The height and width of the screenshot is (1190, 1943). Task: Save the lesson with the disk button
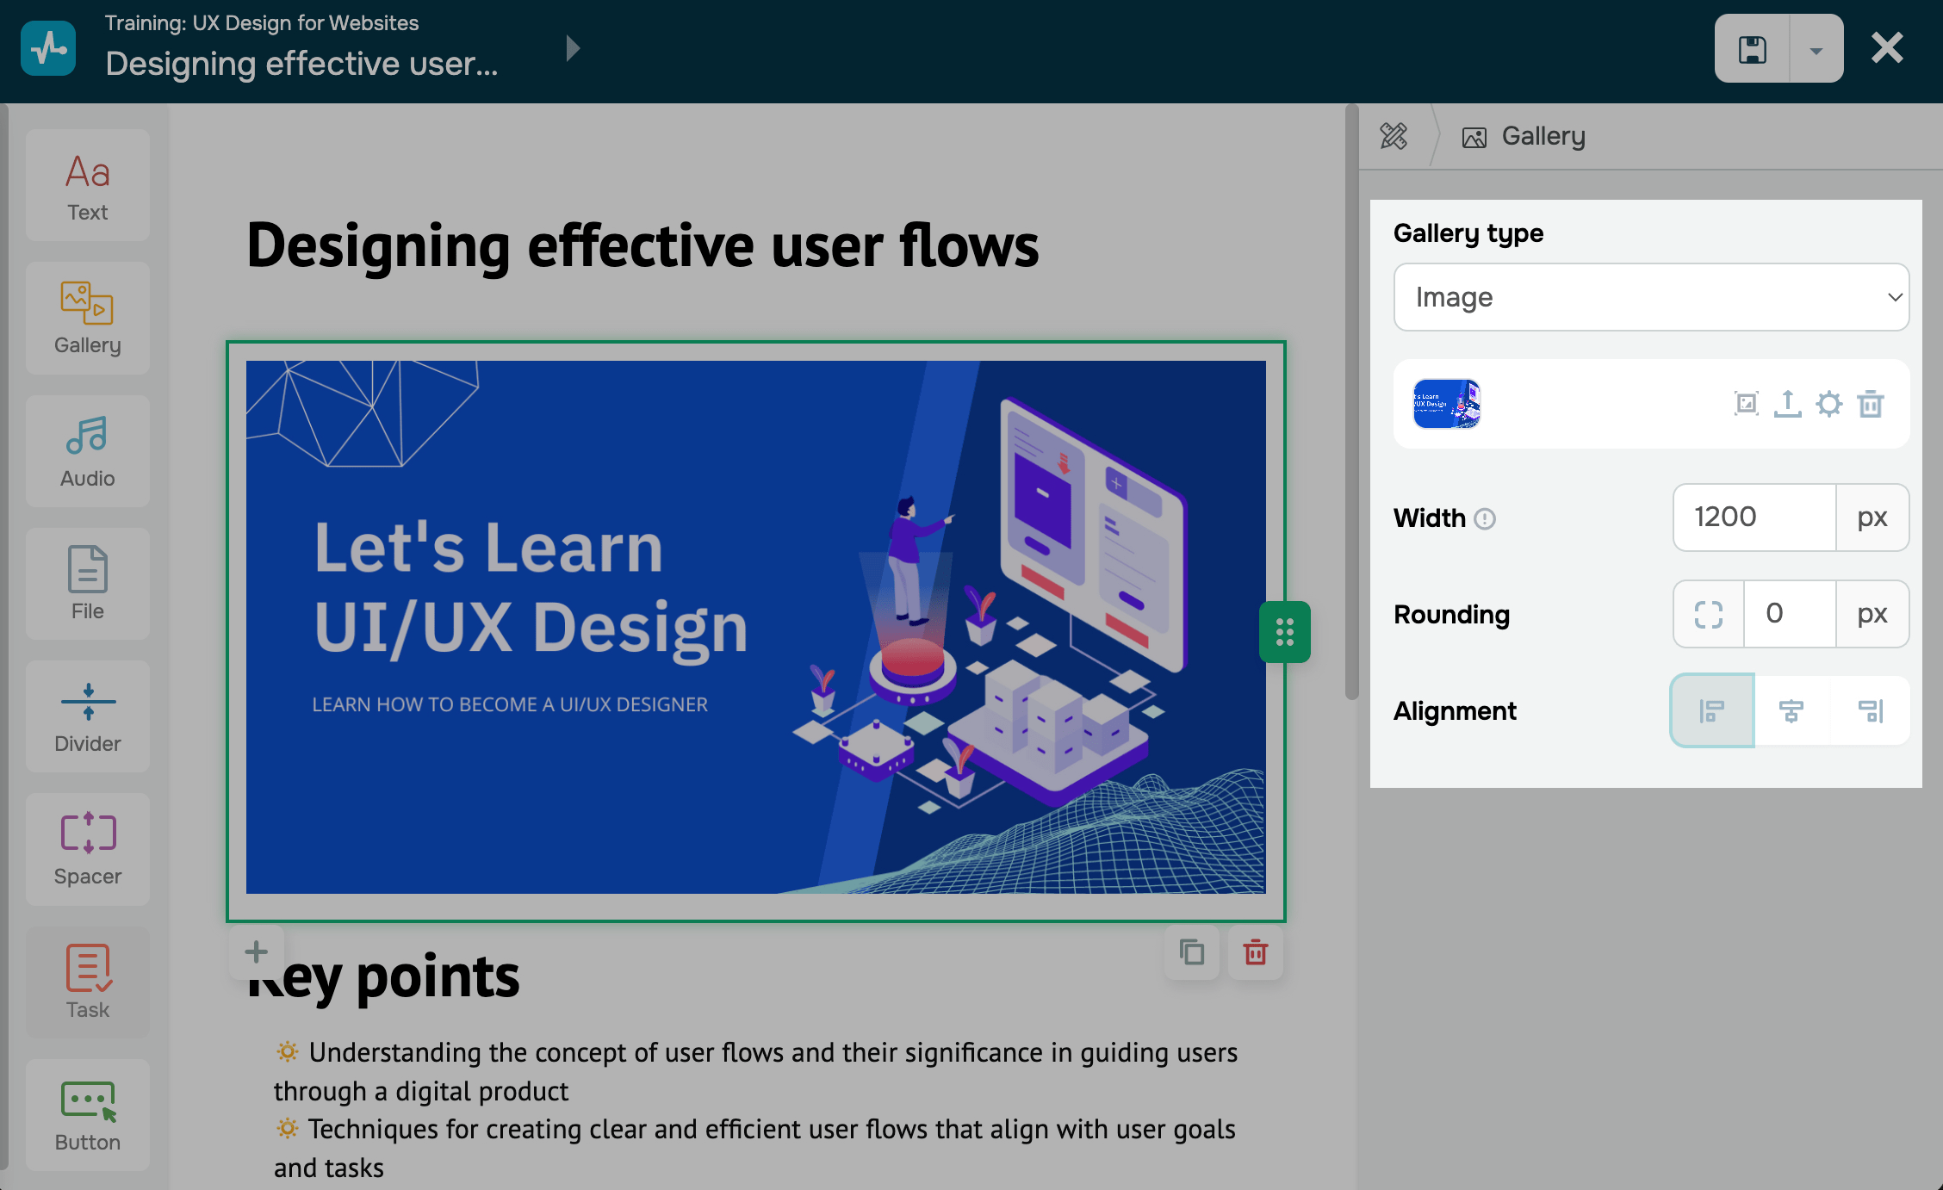(1753, 49)
